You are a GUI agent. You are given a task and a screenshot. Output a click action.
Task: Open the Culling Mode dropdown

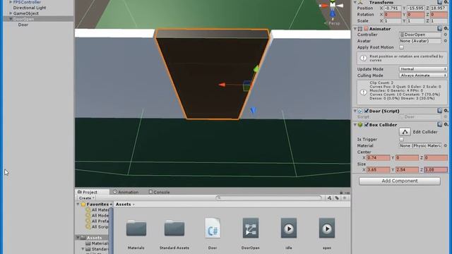coord(423,75)
